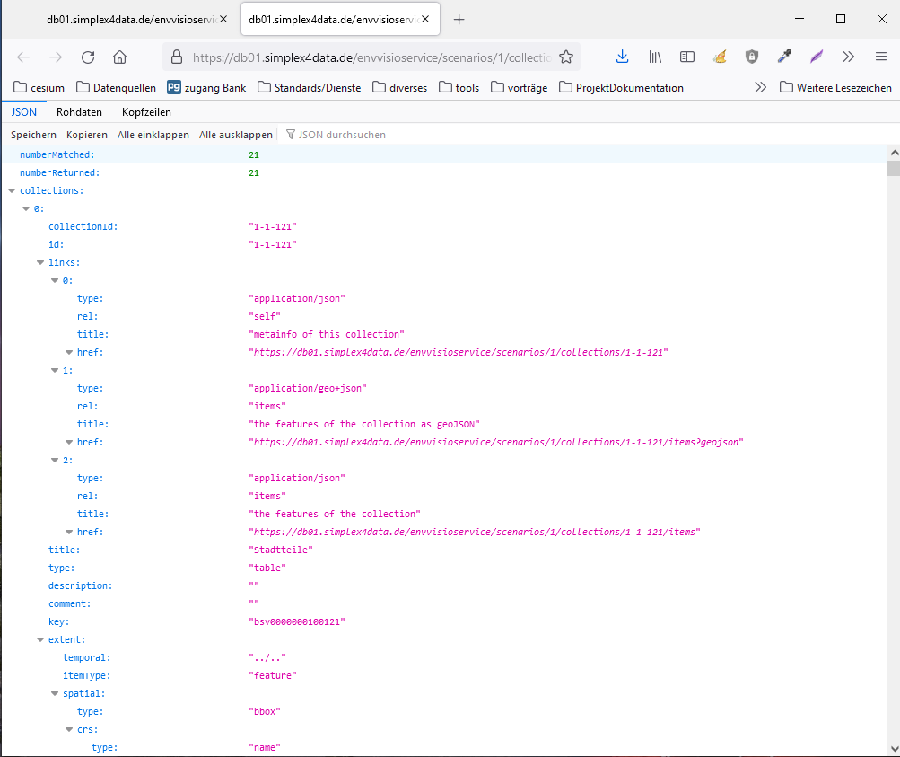Switch to the Rohdaten tab
Screen dimensions: 900x757
point(79,112)
